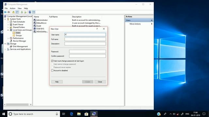
Task: Open Help from the blue question-mark toolbar icon
Action: coord(30,12)
